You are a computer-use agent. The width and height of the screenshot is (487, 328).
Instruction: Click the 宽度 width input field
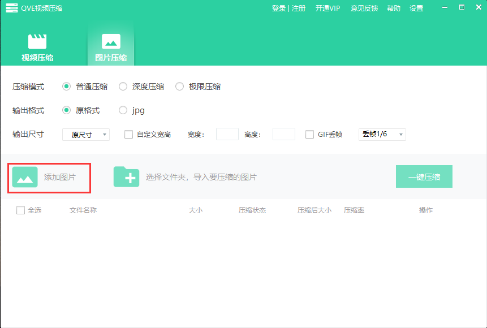click(227, 135)
